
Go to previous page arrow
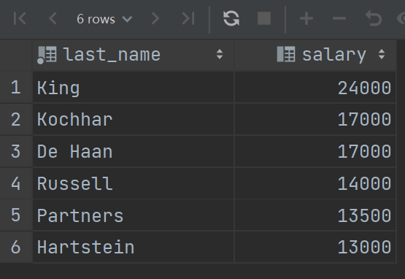coord(53,18)
